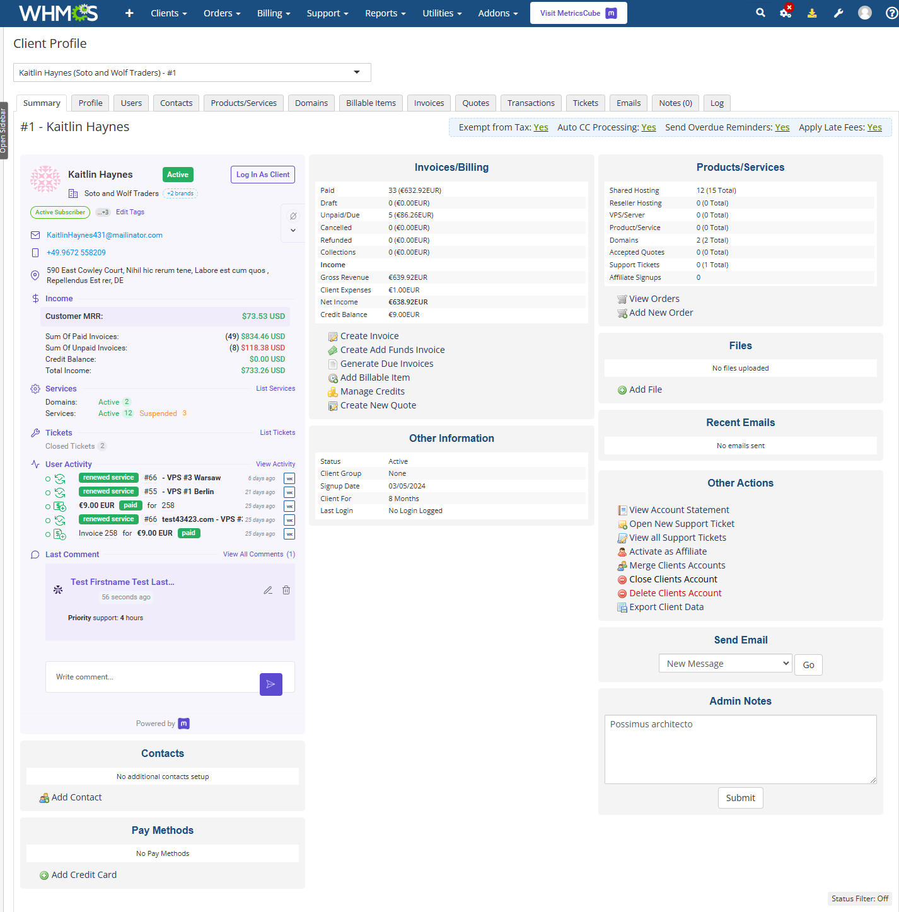The width and height of the screenshot is (899, 912).
Task: Open the setup gears icon with red badge
Action: point(786,12)
